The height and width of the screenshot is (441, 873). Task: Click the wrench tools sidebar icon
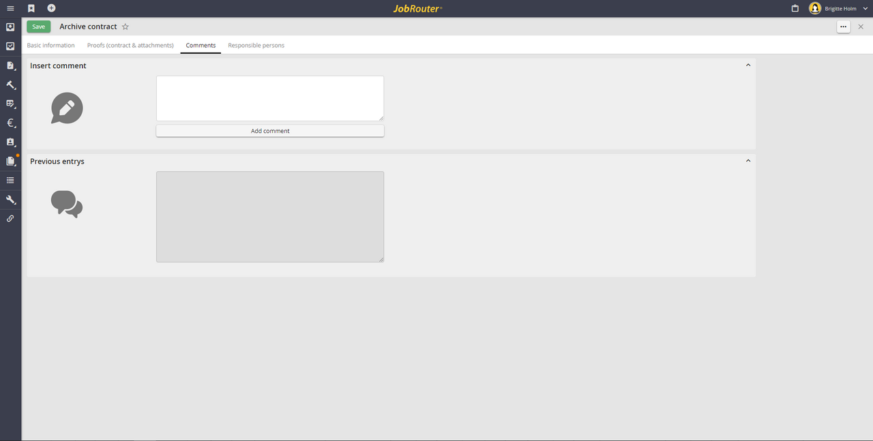click(10, 200)
